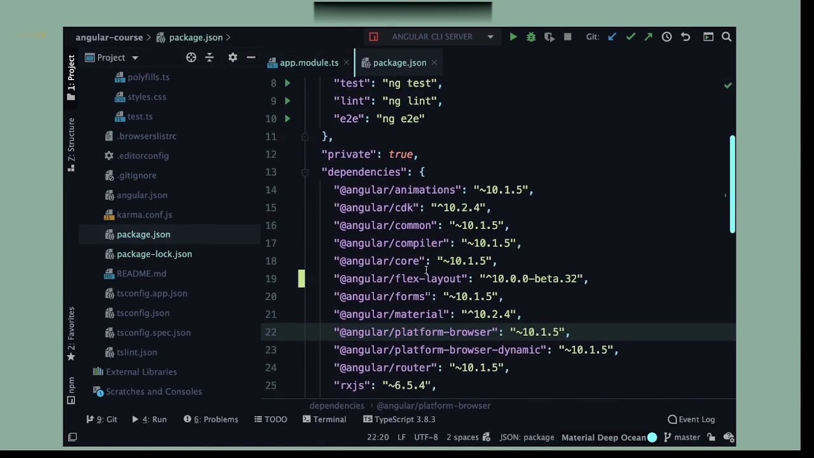Image resolution: width=814 pixels, height=458 pixels.
Task: Show Git history via the clock icon
Action: point(666,37)
